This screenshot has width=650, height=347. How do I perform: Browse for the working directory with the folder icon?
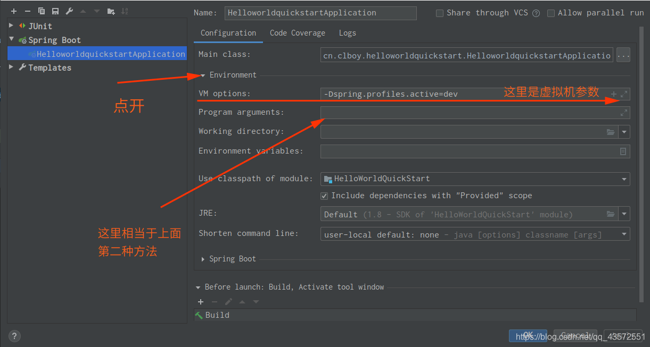611,132
